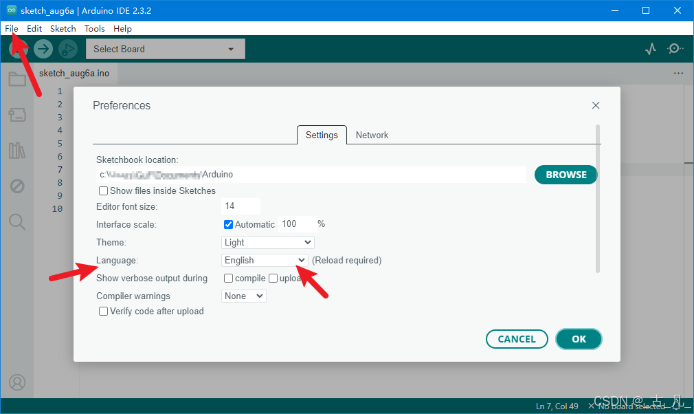Image resolution: width=694 pixels, height=414 pixels.
Task: Click the BROWSE button
Action: (x=566, y=175)
